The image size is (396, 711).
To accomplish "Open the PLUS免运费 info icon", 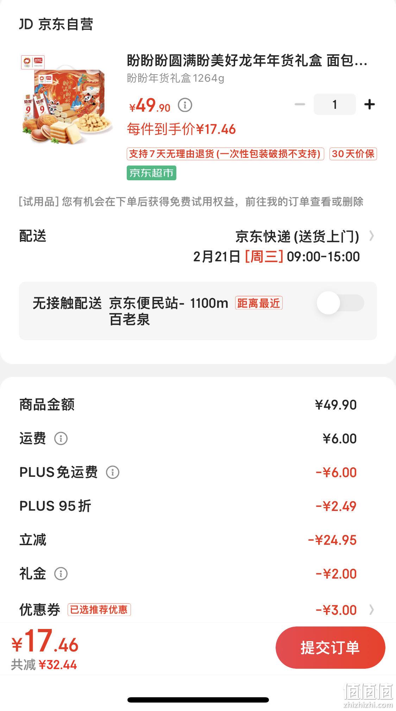I will (x=113, y=472).
